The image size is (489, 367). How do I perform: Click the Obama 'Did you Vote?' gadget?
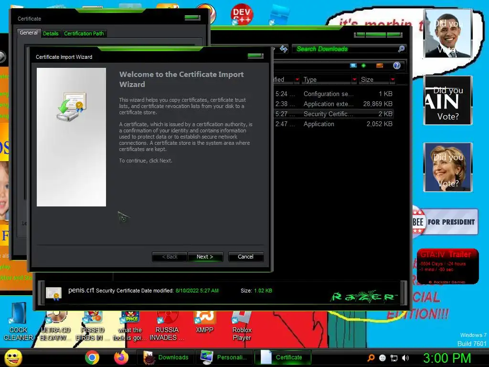click(448, 33)
